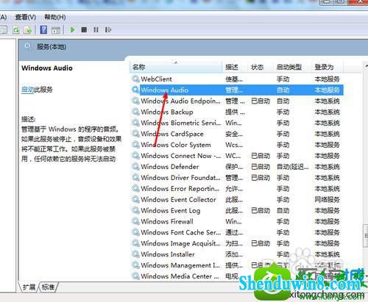Click the green Start Service play icon

[72, 30]
